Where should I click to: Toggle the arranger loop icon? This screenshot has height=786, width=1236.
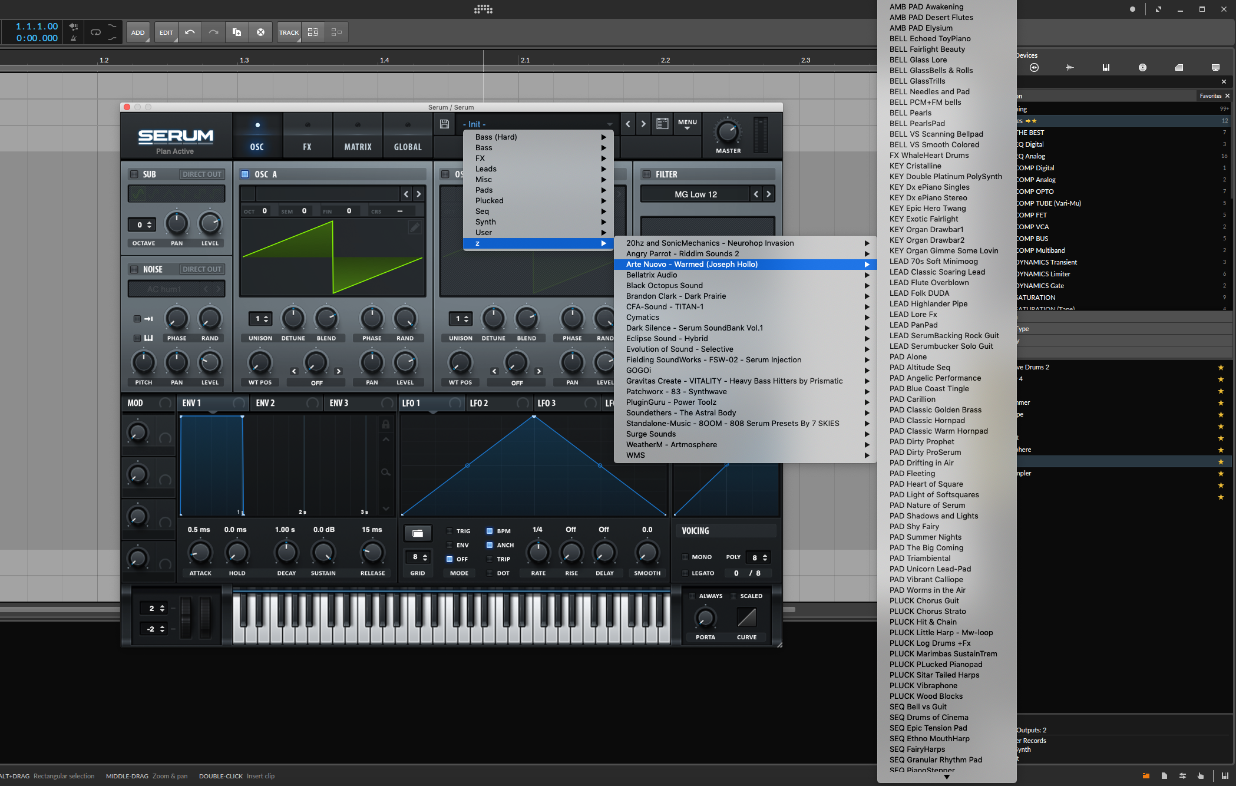click(x=95, y=32)
